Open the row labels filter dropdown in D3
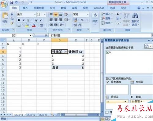 coord(66,52)
